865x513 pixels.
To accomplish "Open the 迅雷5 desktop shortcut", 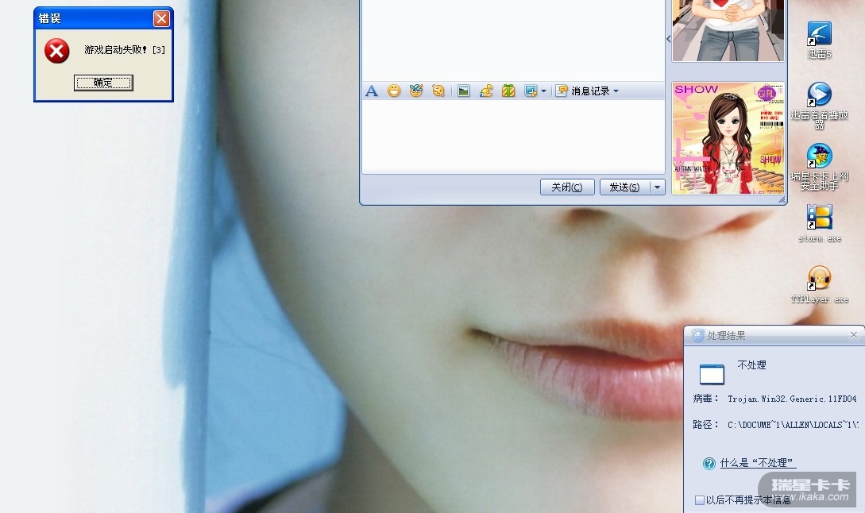I will [x=819, y=40].
